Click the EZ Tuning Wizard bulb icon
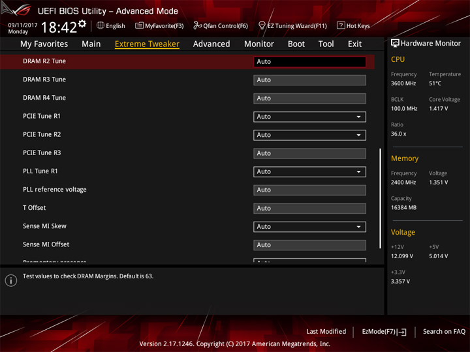This screenshot has width=470, height=352. (262, 25)
